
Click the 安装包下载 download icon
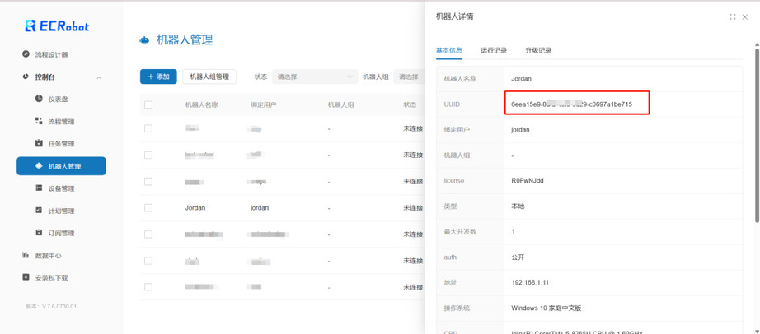[x=26, y=277]
